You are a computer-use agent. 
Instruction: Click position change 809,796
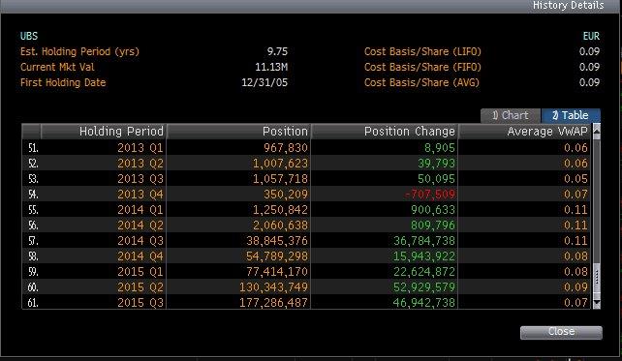(433, 226)
